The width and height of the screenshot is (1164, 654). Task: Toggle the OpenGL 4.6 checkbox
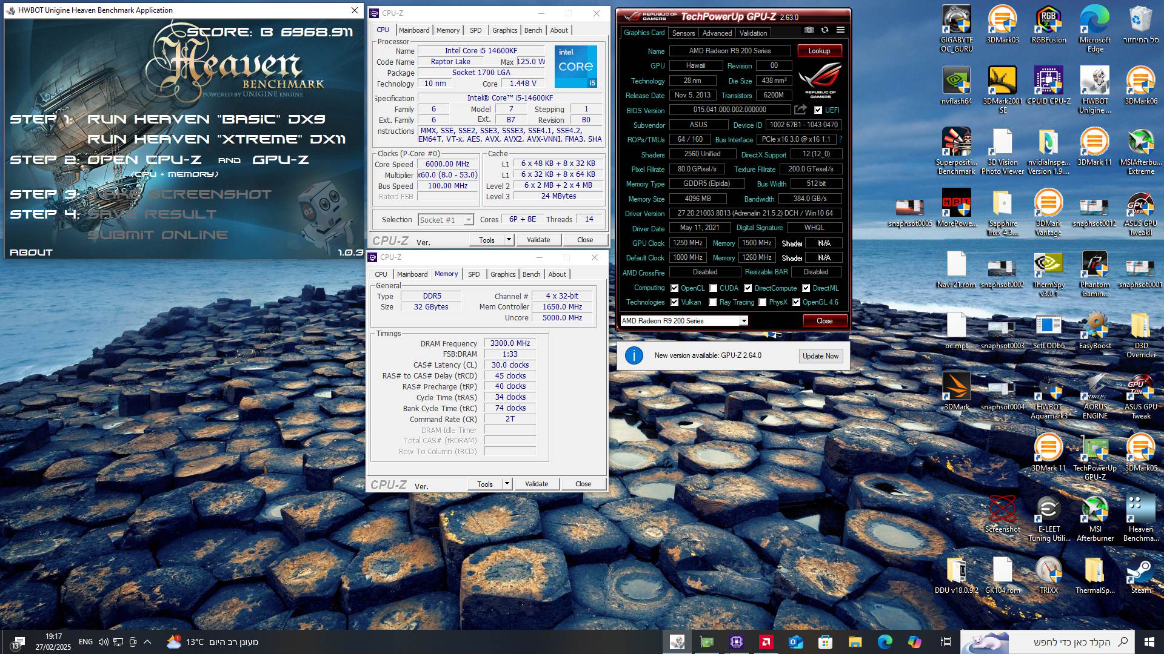point(796,302)
